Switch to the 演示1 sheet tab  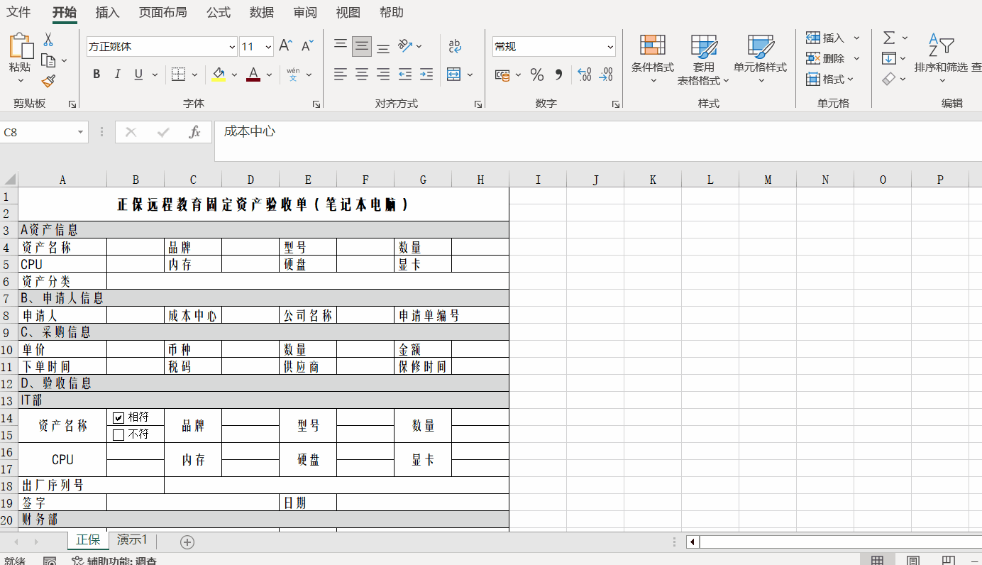coord(132,540)
